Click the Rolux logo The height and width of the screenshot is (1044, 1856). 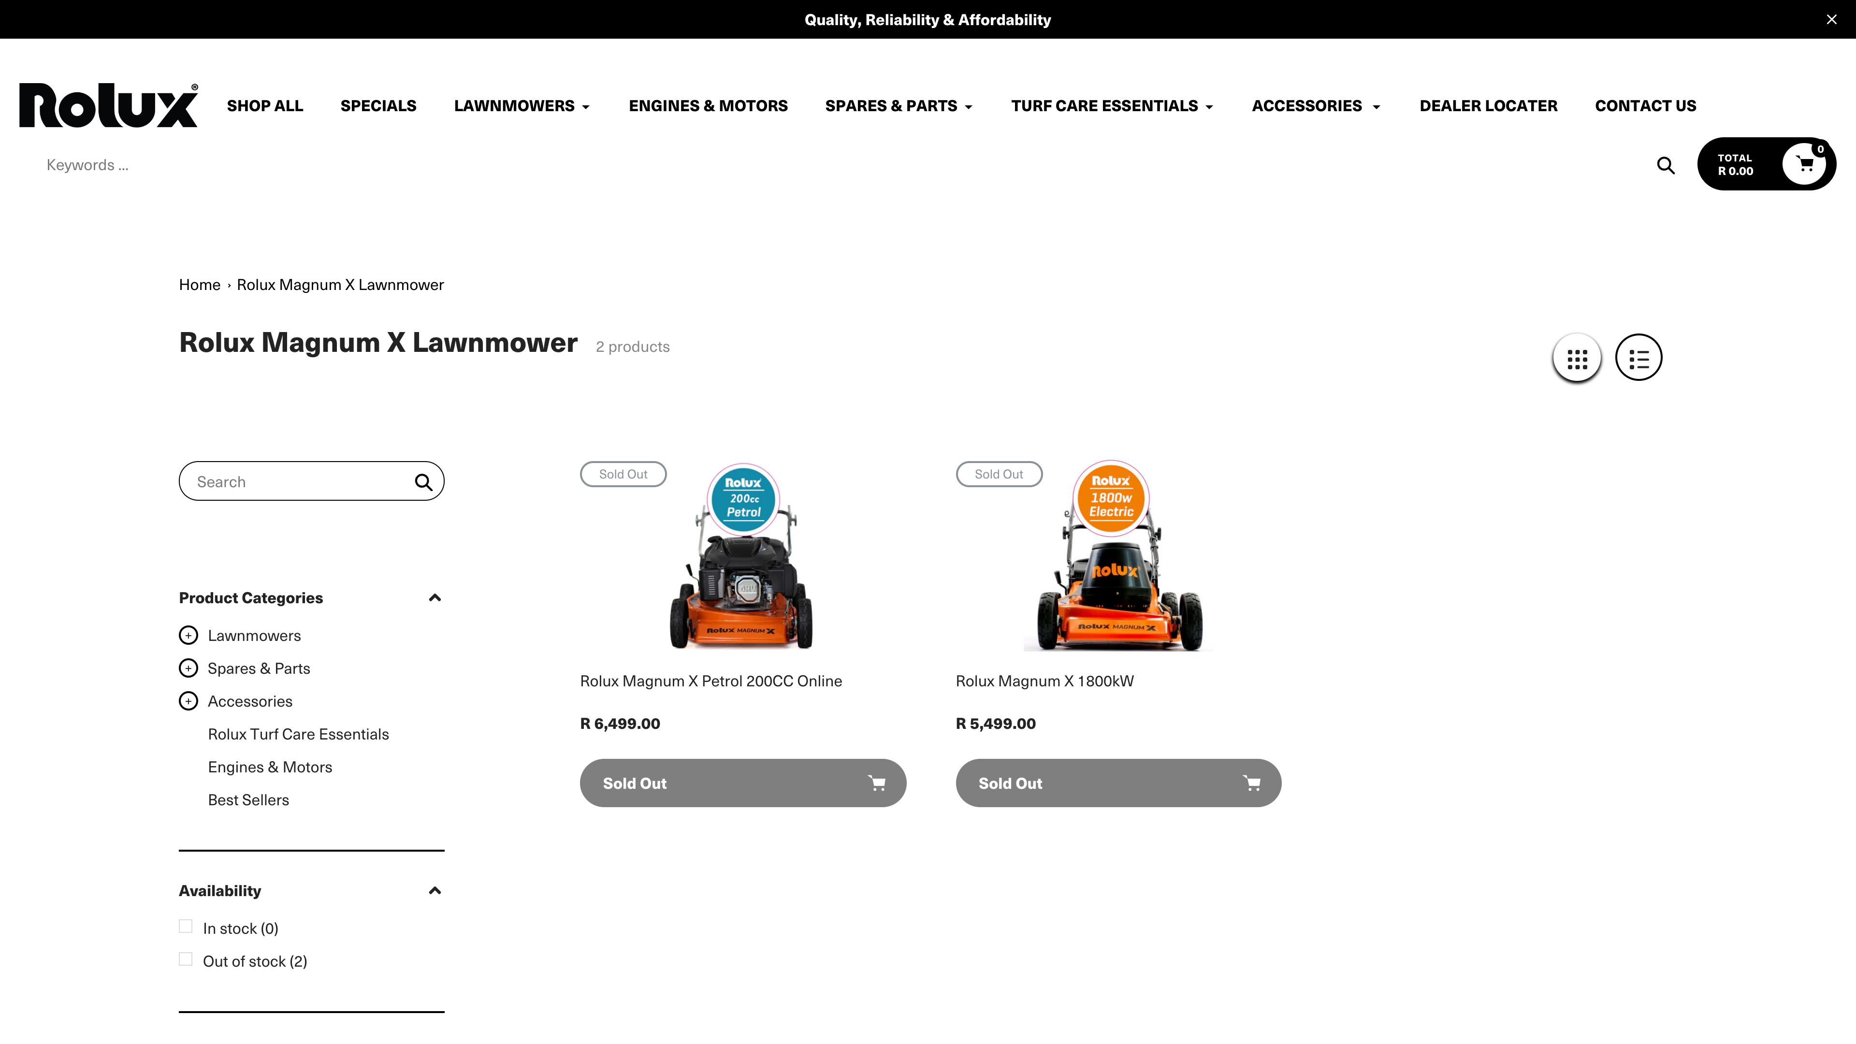108,104
